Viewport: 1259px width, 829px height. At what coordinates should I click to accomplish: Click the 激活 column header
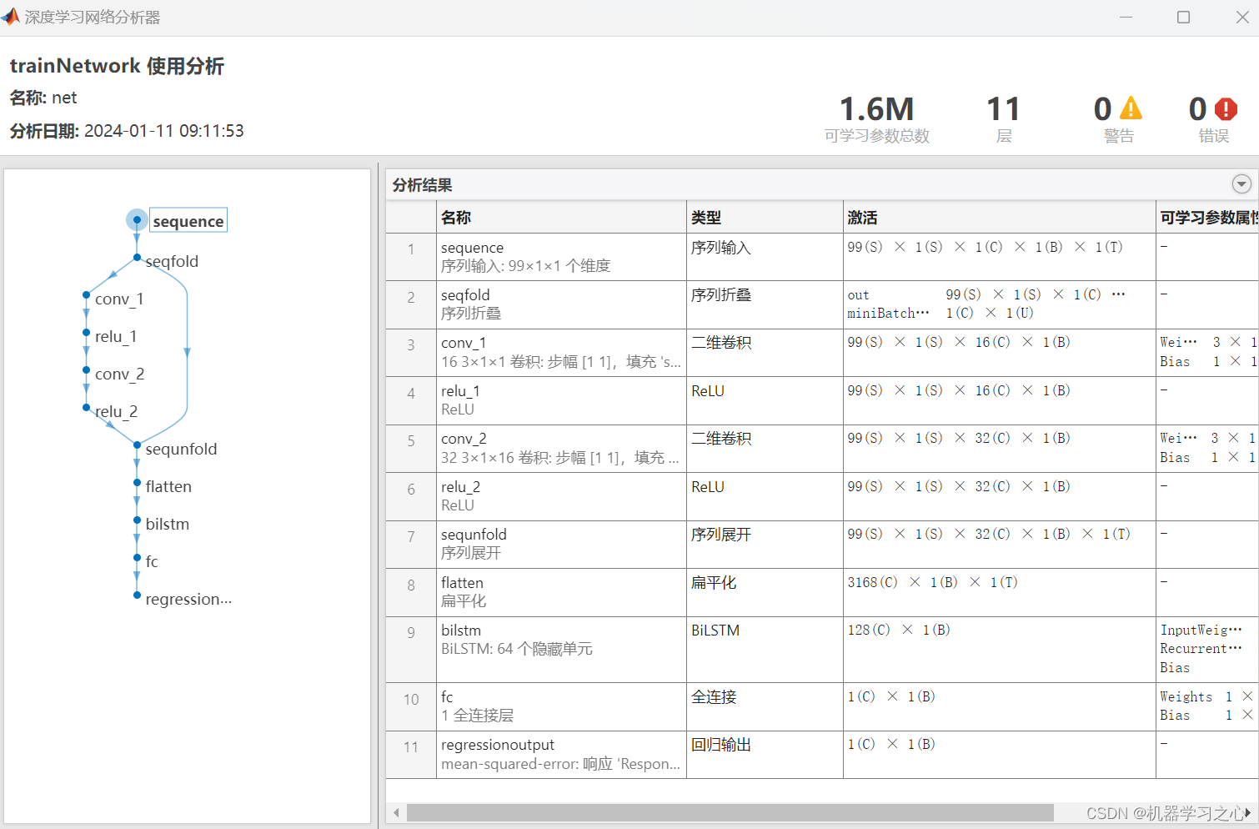[999, 217]
